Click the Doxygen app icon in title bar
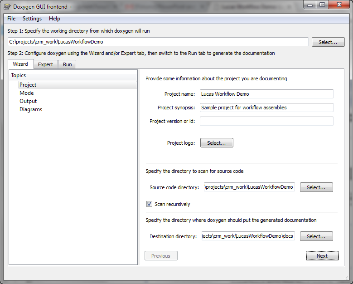353x284 pixels. [7, 7]
